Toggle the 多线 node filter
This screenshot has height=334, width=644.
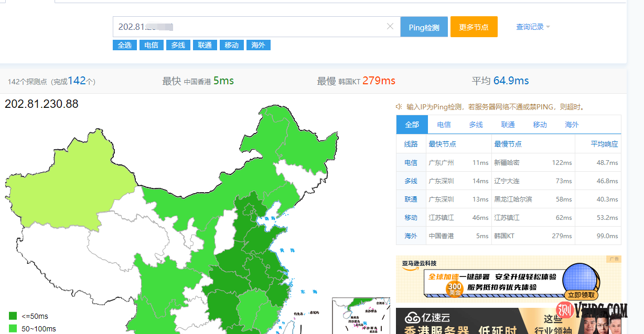178,45
